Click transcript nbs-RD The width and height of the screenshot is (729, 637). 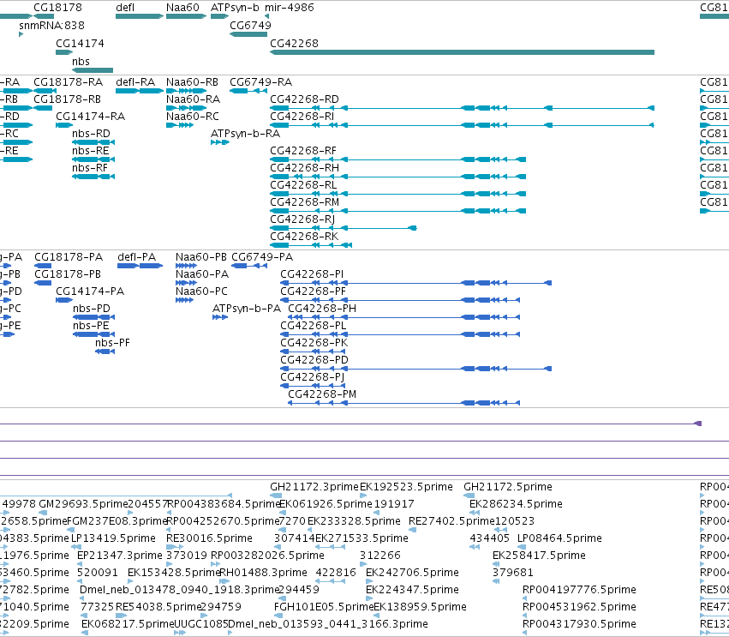[93, 142]
